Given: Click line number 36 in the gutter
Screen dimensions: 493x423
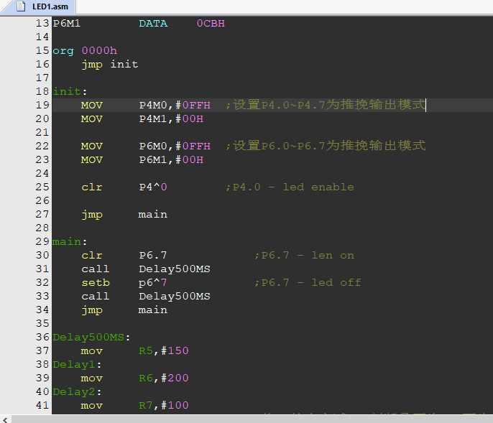Looking at the screenshot, I should point(42,337).
